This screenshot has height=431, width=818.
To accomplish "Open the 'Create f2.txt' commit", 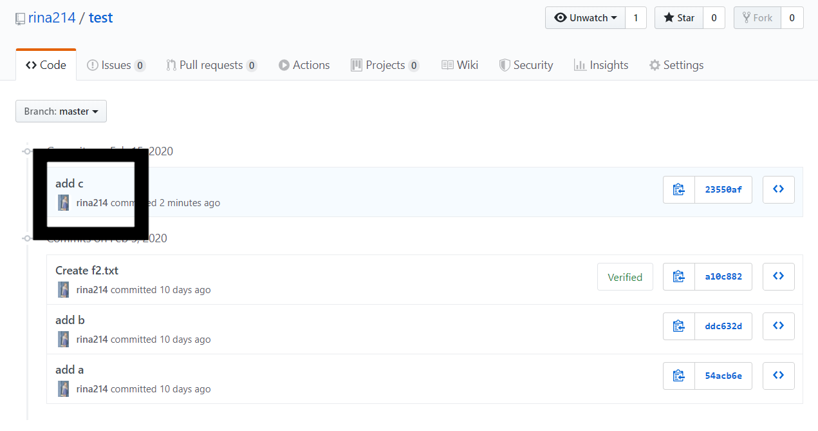I will (x=87, y=271).
